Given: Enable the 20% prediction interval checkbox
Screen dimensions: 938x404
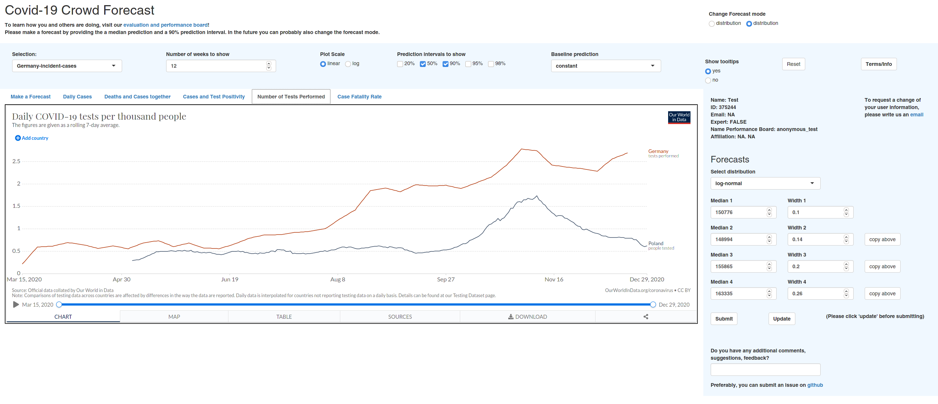Looking at the screenshot, I should [x=400, y=64].
